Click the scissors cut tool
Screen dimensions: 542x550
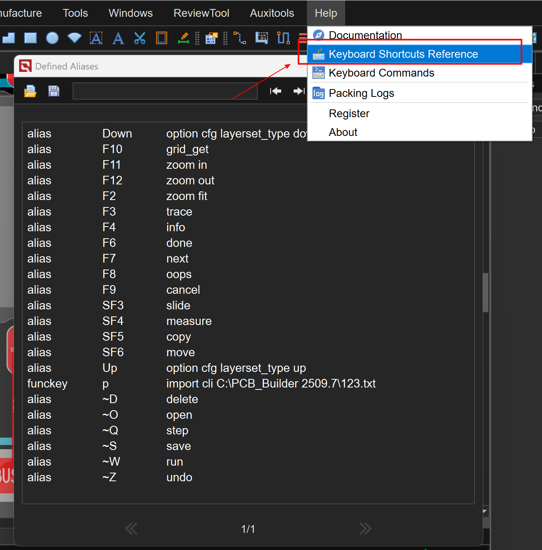(x=139, y=38)
